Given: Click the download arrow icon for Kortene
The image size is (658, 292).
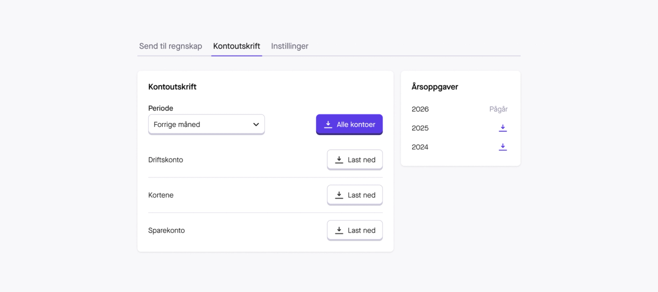Looking at the screenshot, I should pyautogui.click(x=339, y=196).
